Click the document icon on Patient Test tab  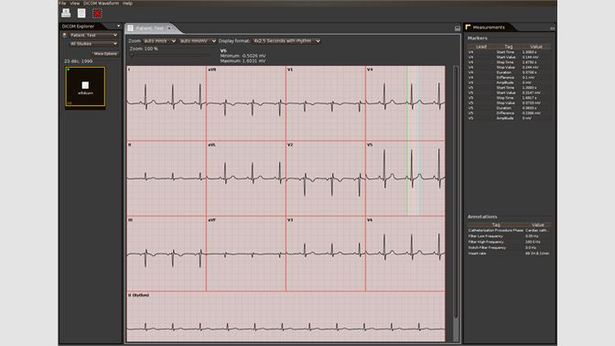(x=130, y=28)
